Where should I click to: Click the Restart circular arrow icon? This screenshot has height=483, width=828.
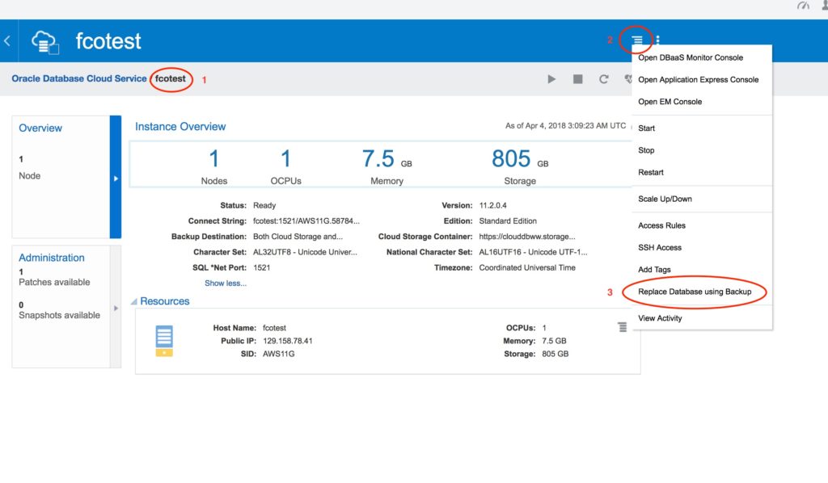[603, 79]
